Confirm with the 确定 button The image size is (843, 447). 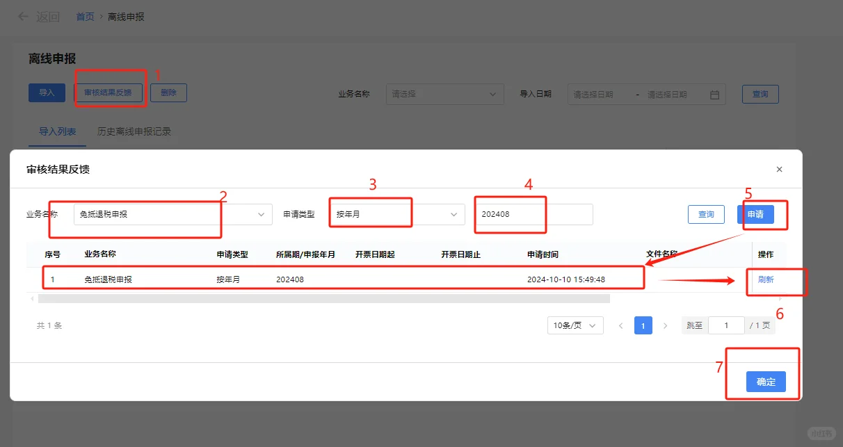click(766, 382)
